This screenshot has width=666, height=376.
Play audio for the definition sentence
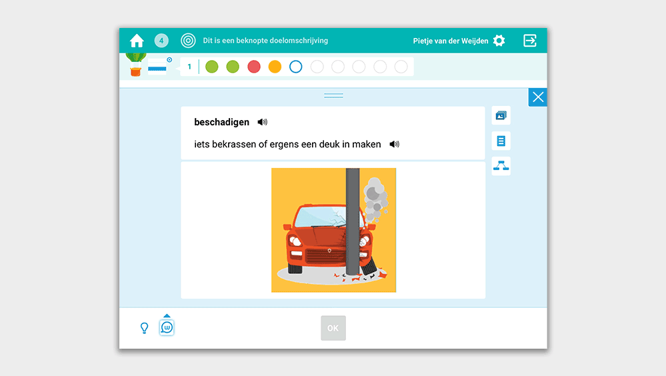click(395, 145)
